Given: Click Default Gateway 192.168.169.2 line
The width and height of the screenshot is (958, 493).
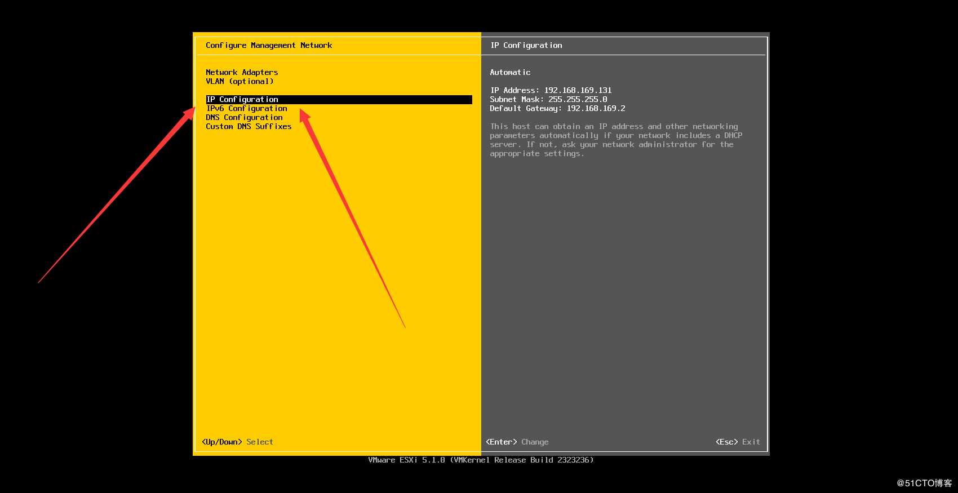Looking at the screenshot, I should click(x=557, y=108).
